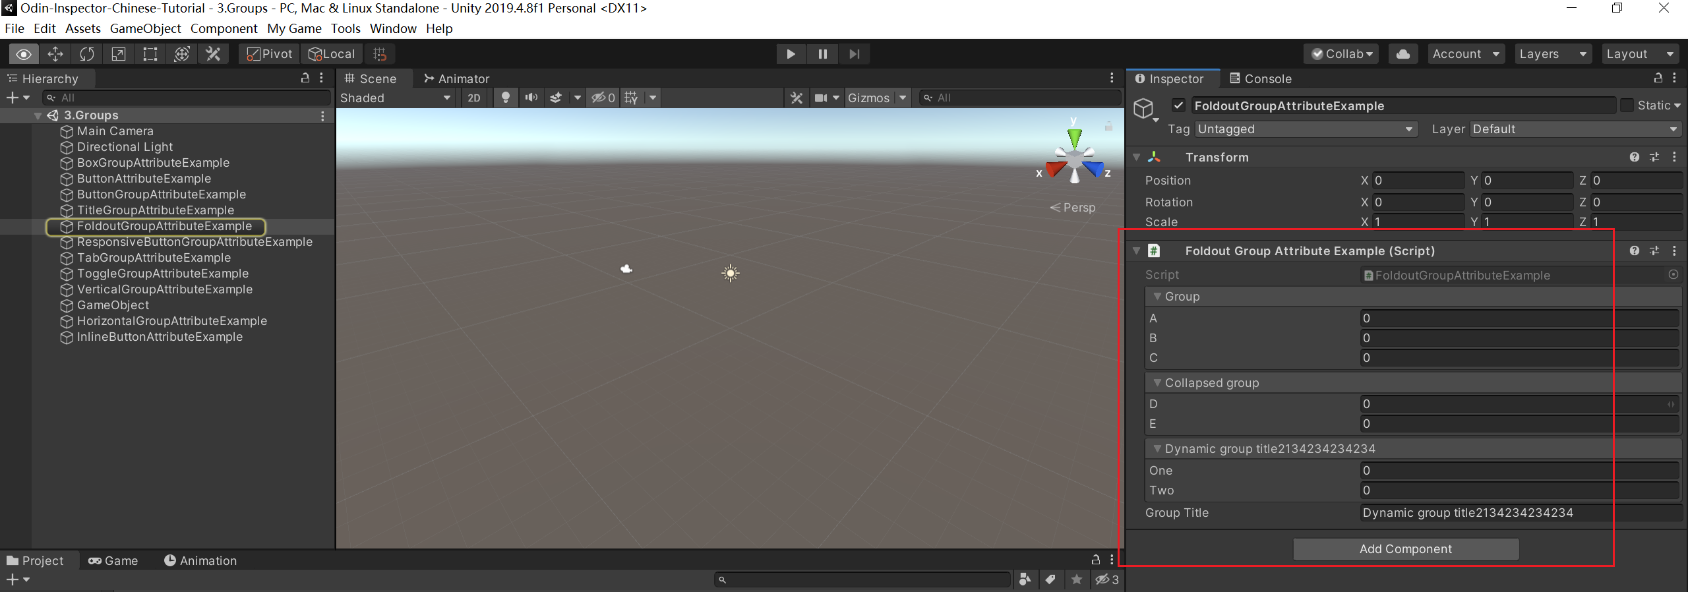The width and height of the screenshot is (1688, 592).
Task: Toggle the GameObject active checkbox
Action: click(1179, 105)
